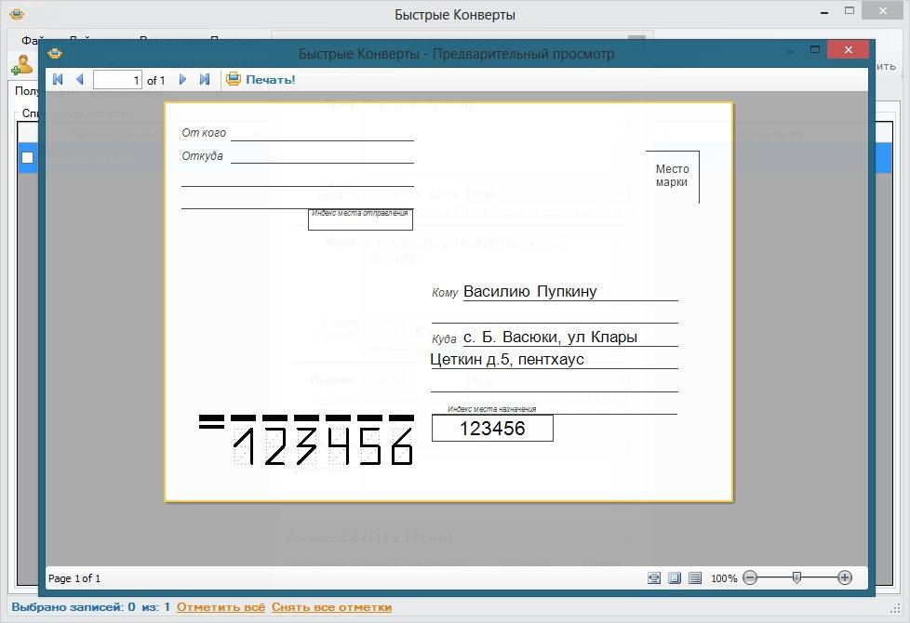910x623 pixels.
Task: Click the Отметить всё link
Action: click(221, 607)
